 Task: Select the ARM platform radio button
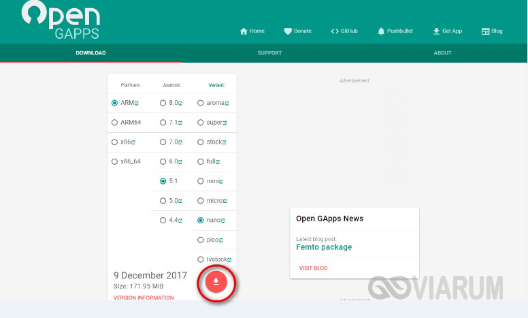click(114, 103)
